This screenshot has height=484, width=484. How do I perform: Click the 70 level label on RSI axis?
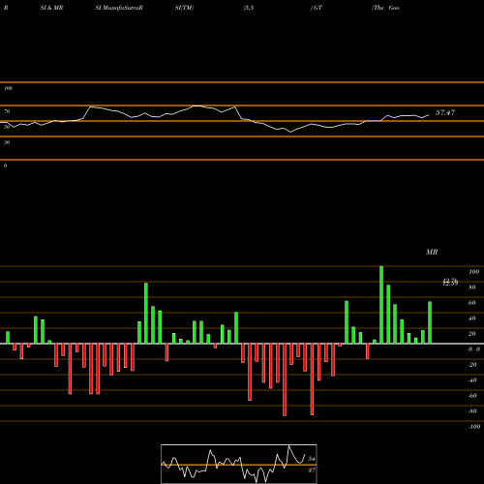[x=7, y=111]
